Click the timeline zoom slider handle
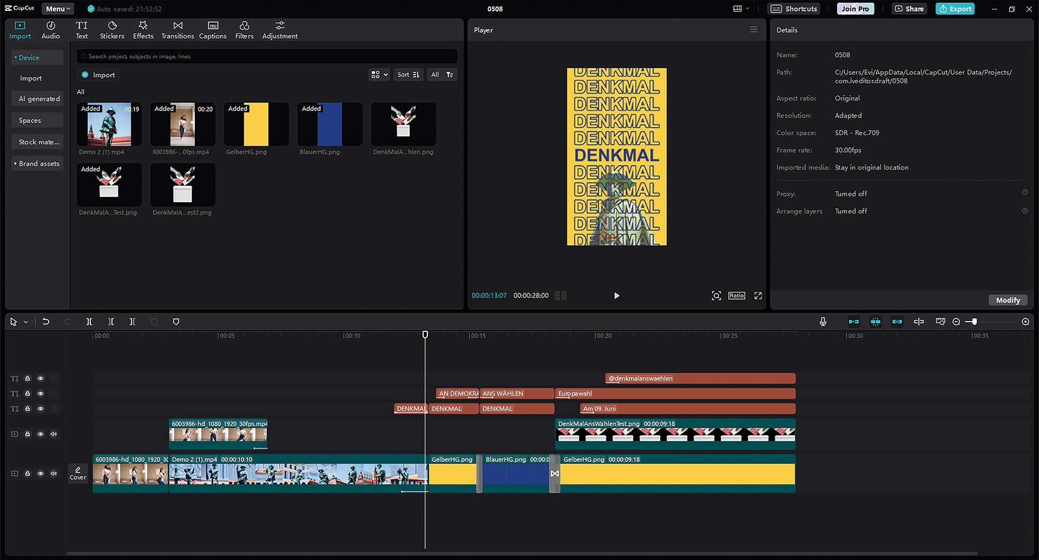The width and height of the screenshot is (1039, 560). (974, 322)
